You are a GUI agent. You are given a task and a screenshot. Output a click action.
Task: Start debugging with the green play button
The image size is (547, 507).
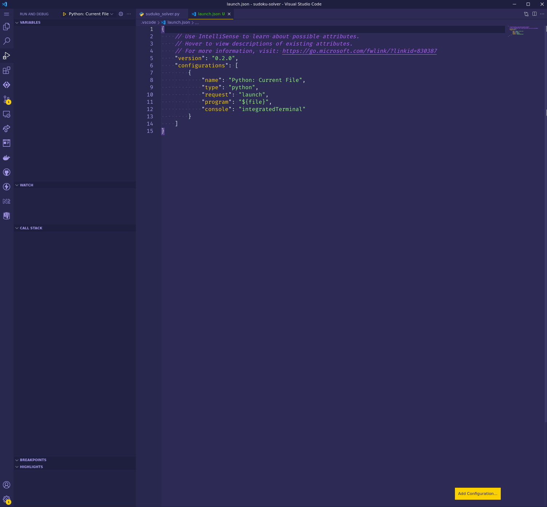(x=64, y=14)
